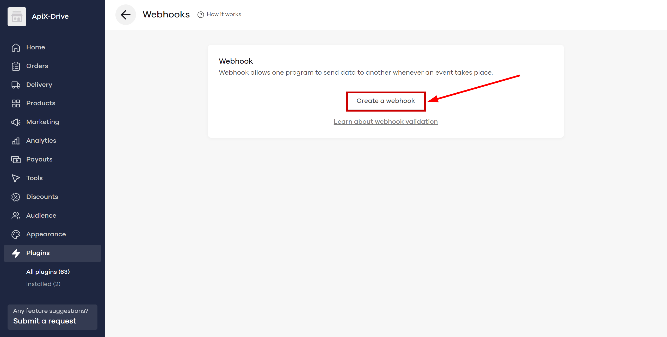Click the How it works question icon
Image resolution: width=667 pixels, height=337 pixels.
pyautogui.click(x=201, y=15)
